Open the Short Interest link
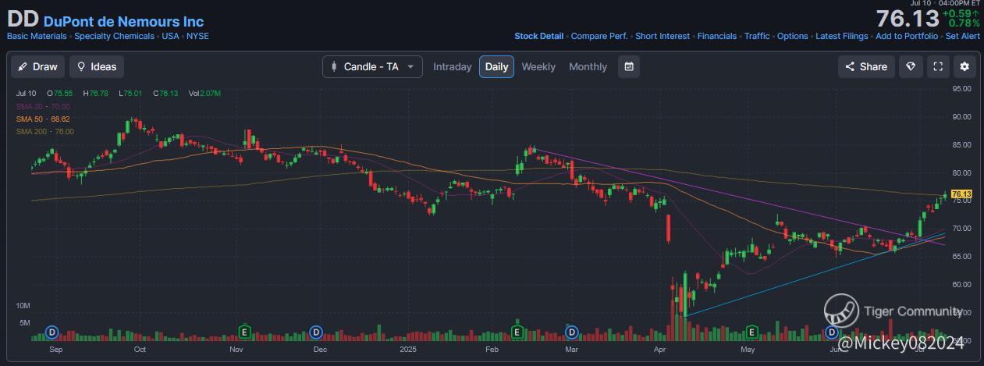This screenshot has height=366, width=984. point(663,36)
